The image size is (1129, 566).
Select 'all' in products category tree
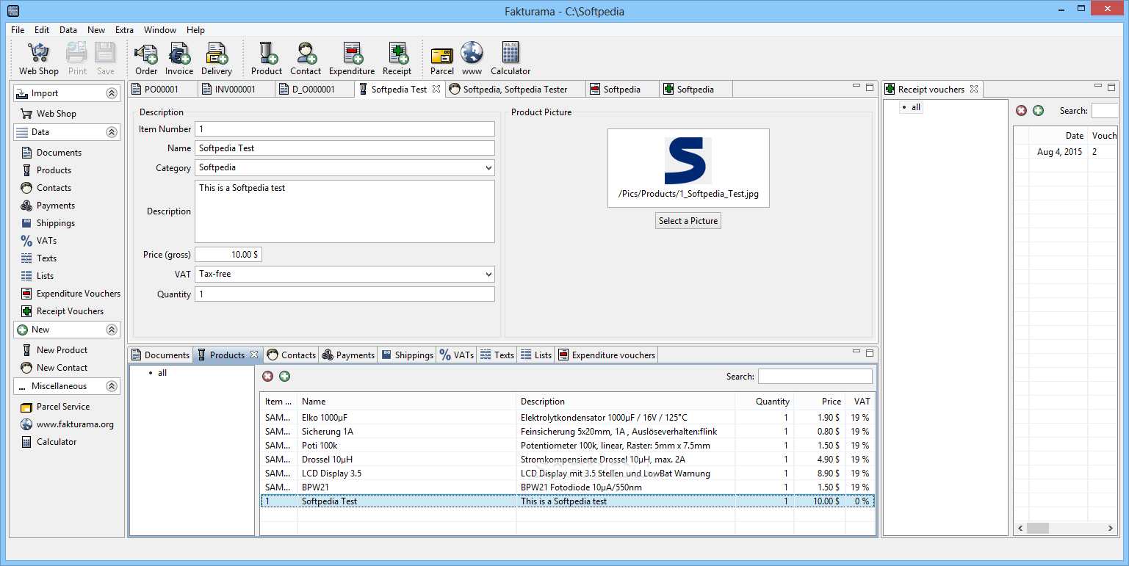click(x=162, y=373)
